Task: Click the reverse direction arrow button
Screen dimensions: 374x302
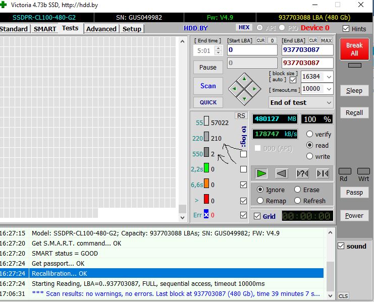Action: (x=282, y=173)
